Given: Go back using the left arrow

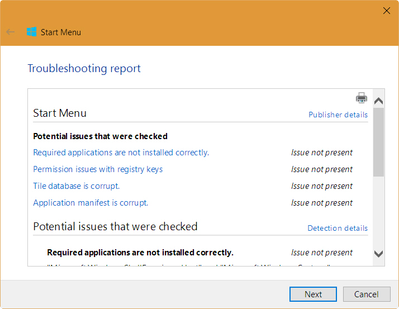Looking at the screenshot, I should click(x=11, y=32).
